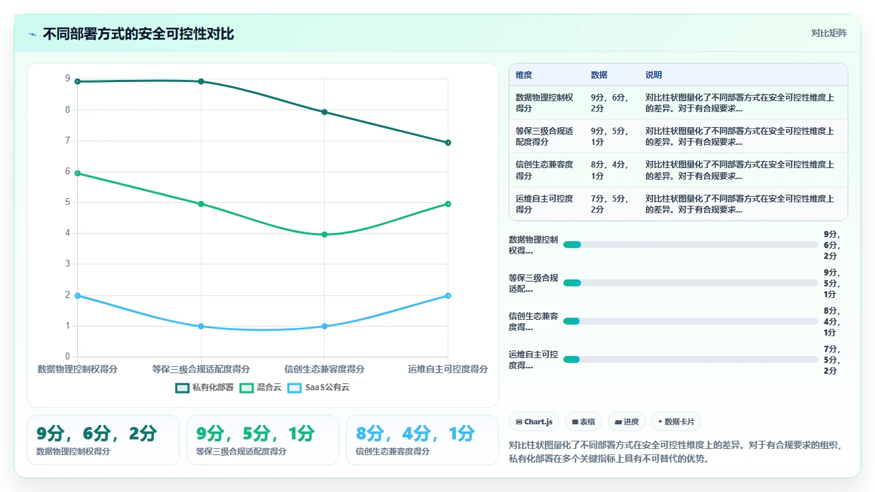Open the 8分，4分，1分 stat card
This screenshot has width=875, height=492.
pyautogui.click(x=422, y=440)
